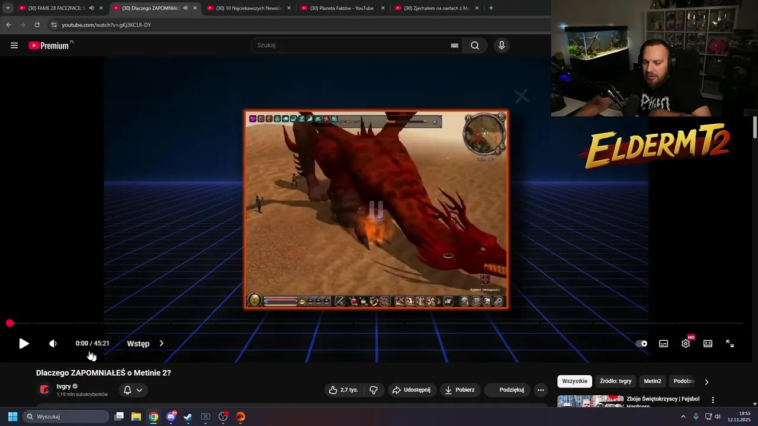Close the Planeta Faktów tab

point(383,8)
